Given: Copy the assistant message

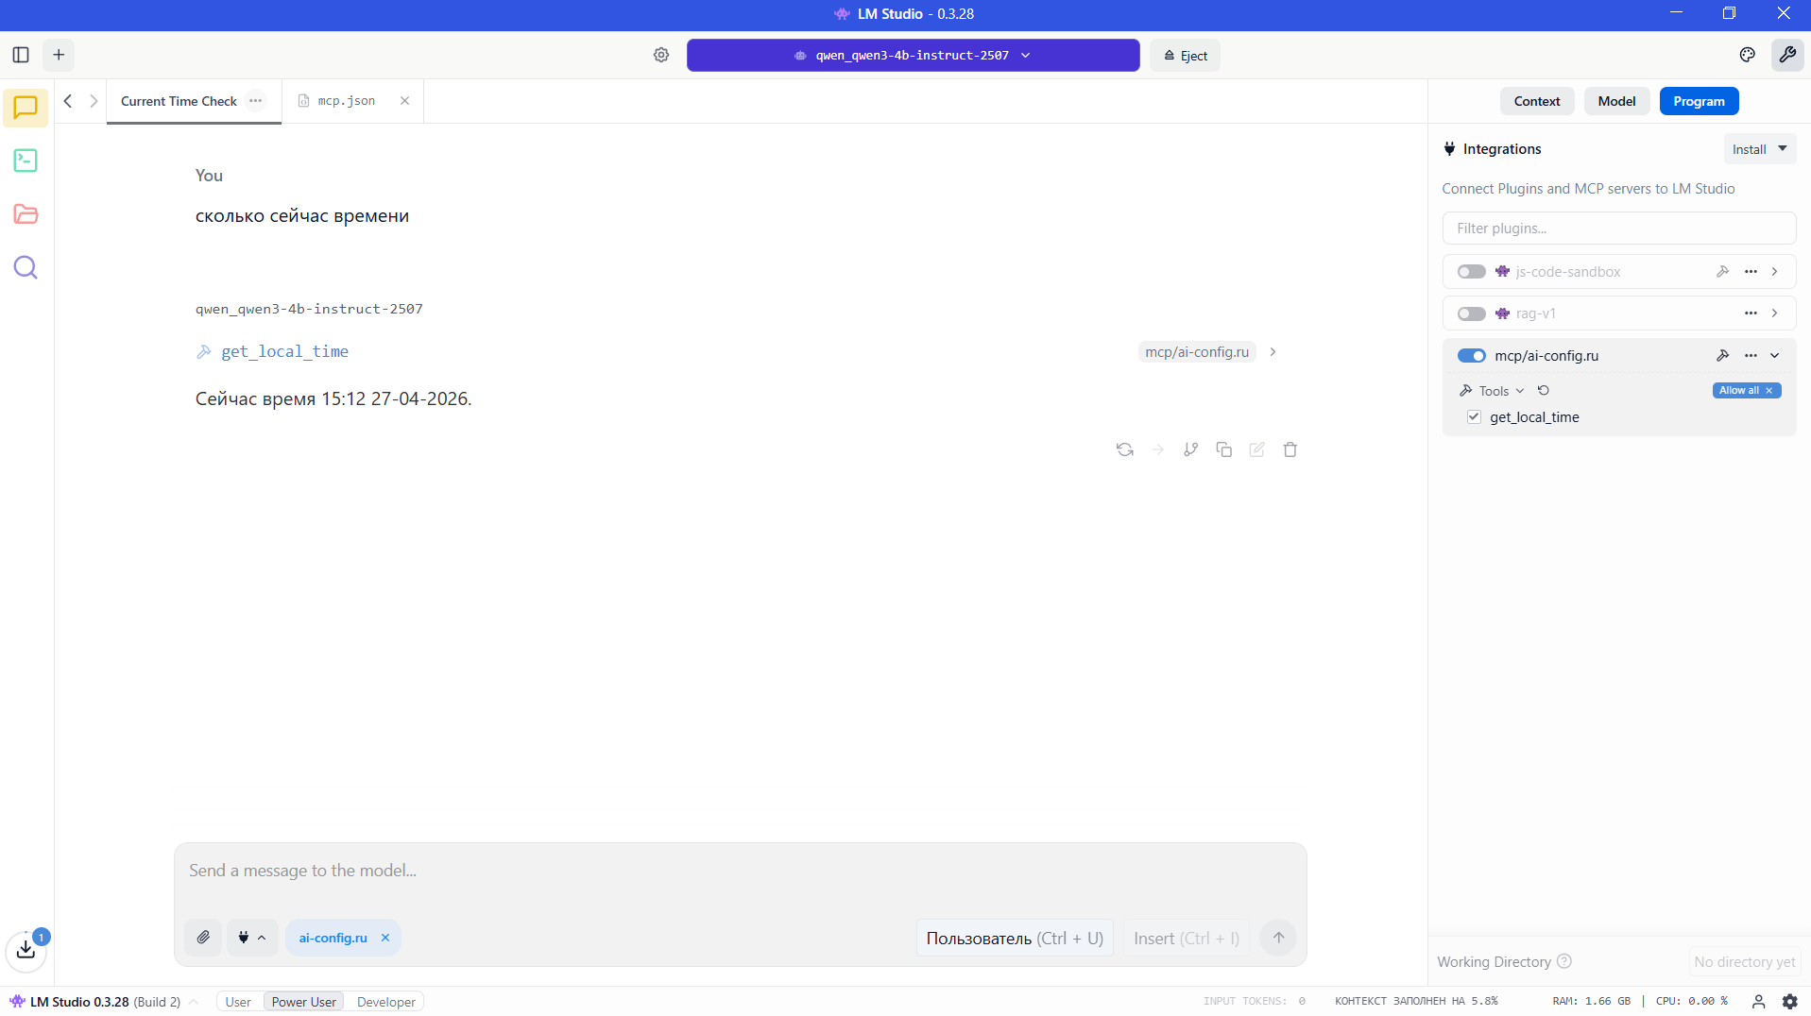Looking at the screenshot, I should (1224, 449).
